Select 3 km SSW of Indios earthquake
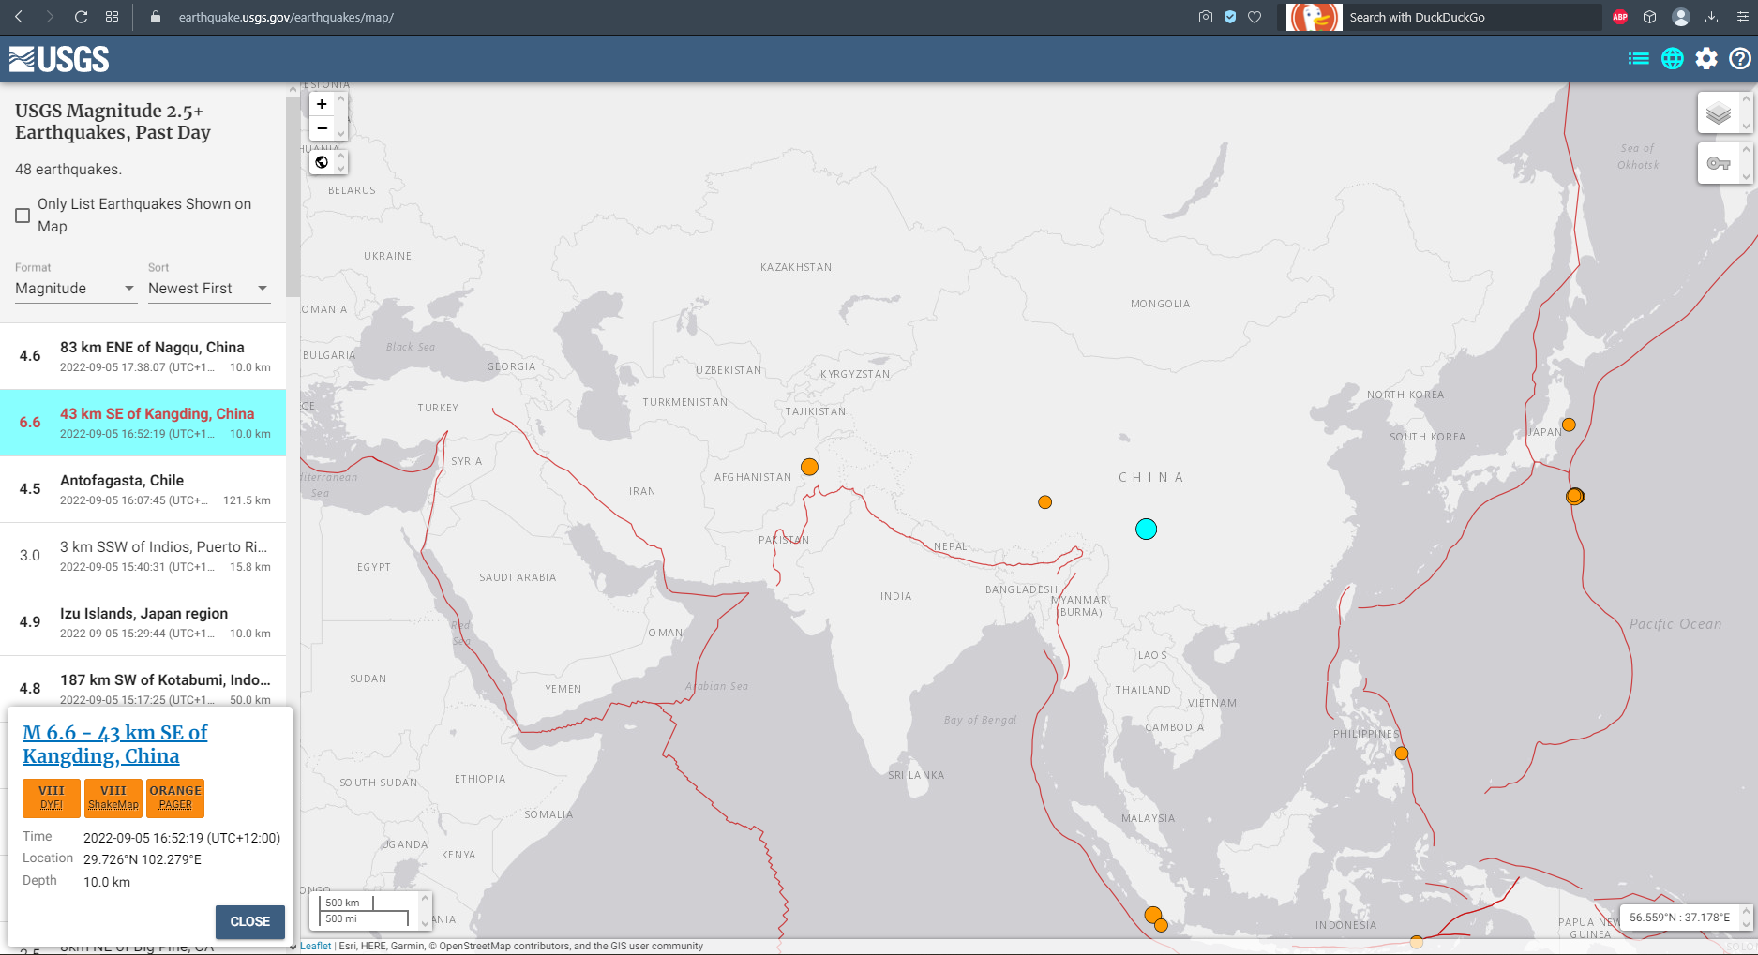The height and width of the screenshot is (955, 1758). (x=143, y=556)
